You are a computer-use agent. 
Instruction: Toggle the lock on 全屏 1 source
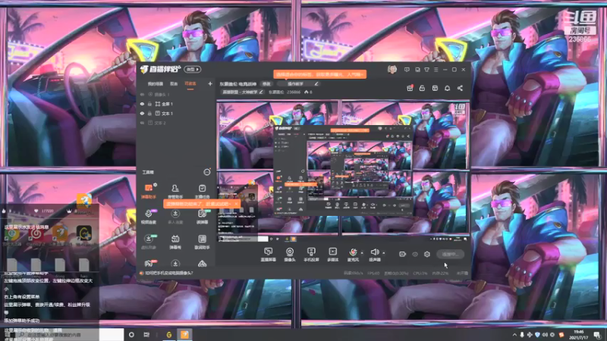149,104
